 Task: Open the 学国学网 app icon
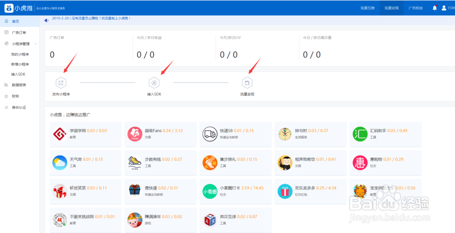tap(60, 134)
